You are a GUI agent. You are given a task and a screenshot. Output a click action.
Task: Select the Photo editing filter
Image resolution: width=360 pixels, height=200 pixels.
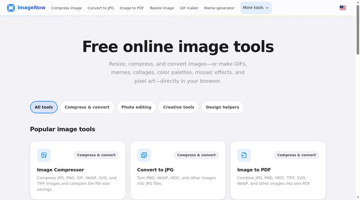[x=136, y=107]
